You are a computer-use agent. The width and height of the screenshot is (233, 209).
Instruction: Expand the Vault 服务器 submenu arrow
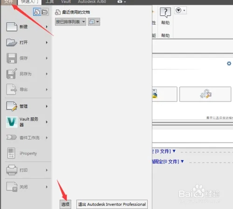(x=47, y=122)
